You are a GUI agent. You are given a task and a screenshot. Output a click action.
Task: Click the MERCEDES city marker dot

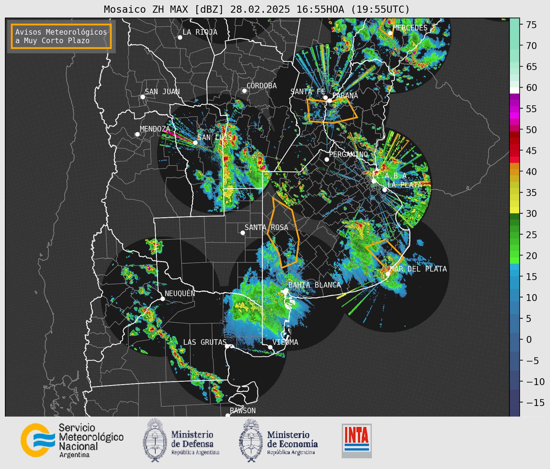pos(390,33)
